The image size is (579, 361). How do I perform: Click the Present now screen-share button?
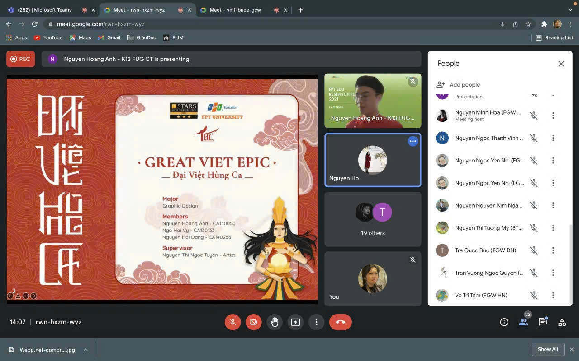point(295,322)
